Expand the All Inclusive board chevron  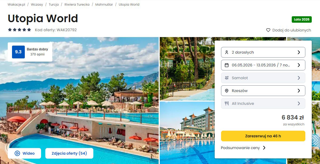click(x=299, y=103)
